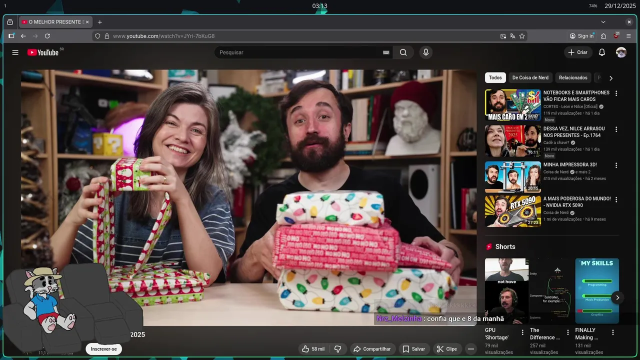
Task: Click the 74% battery indicator
Action: (x=593, y=6)
